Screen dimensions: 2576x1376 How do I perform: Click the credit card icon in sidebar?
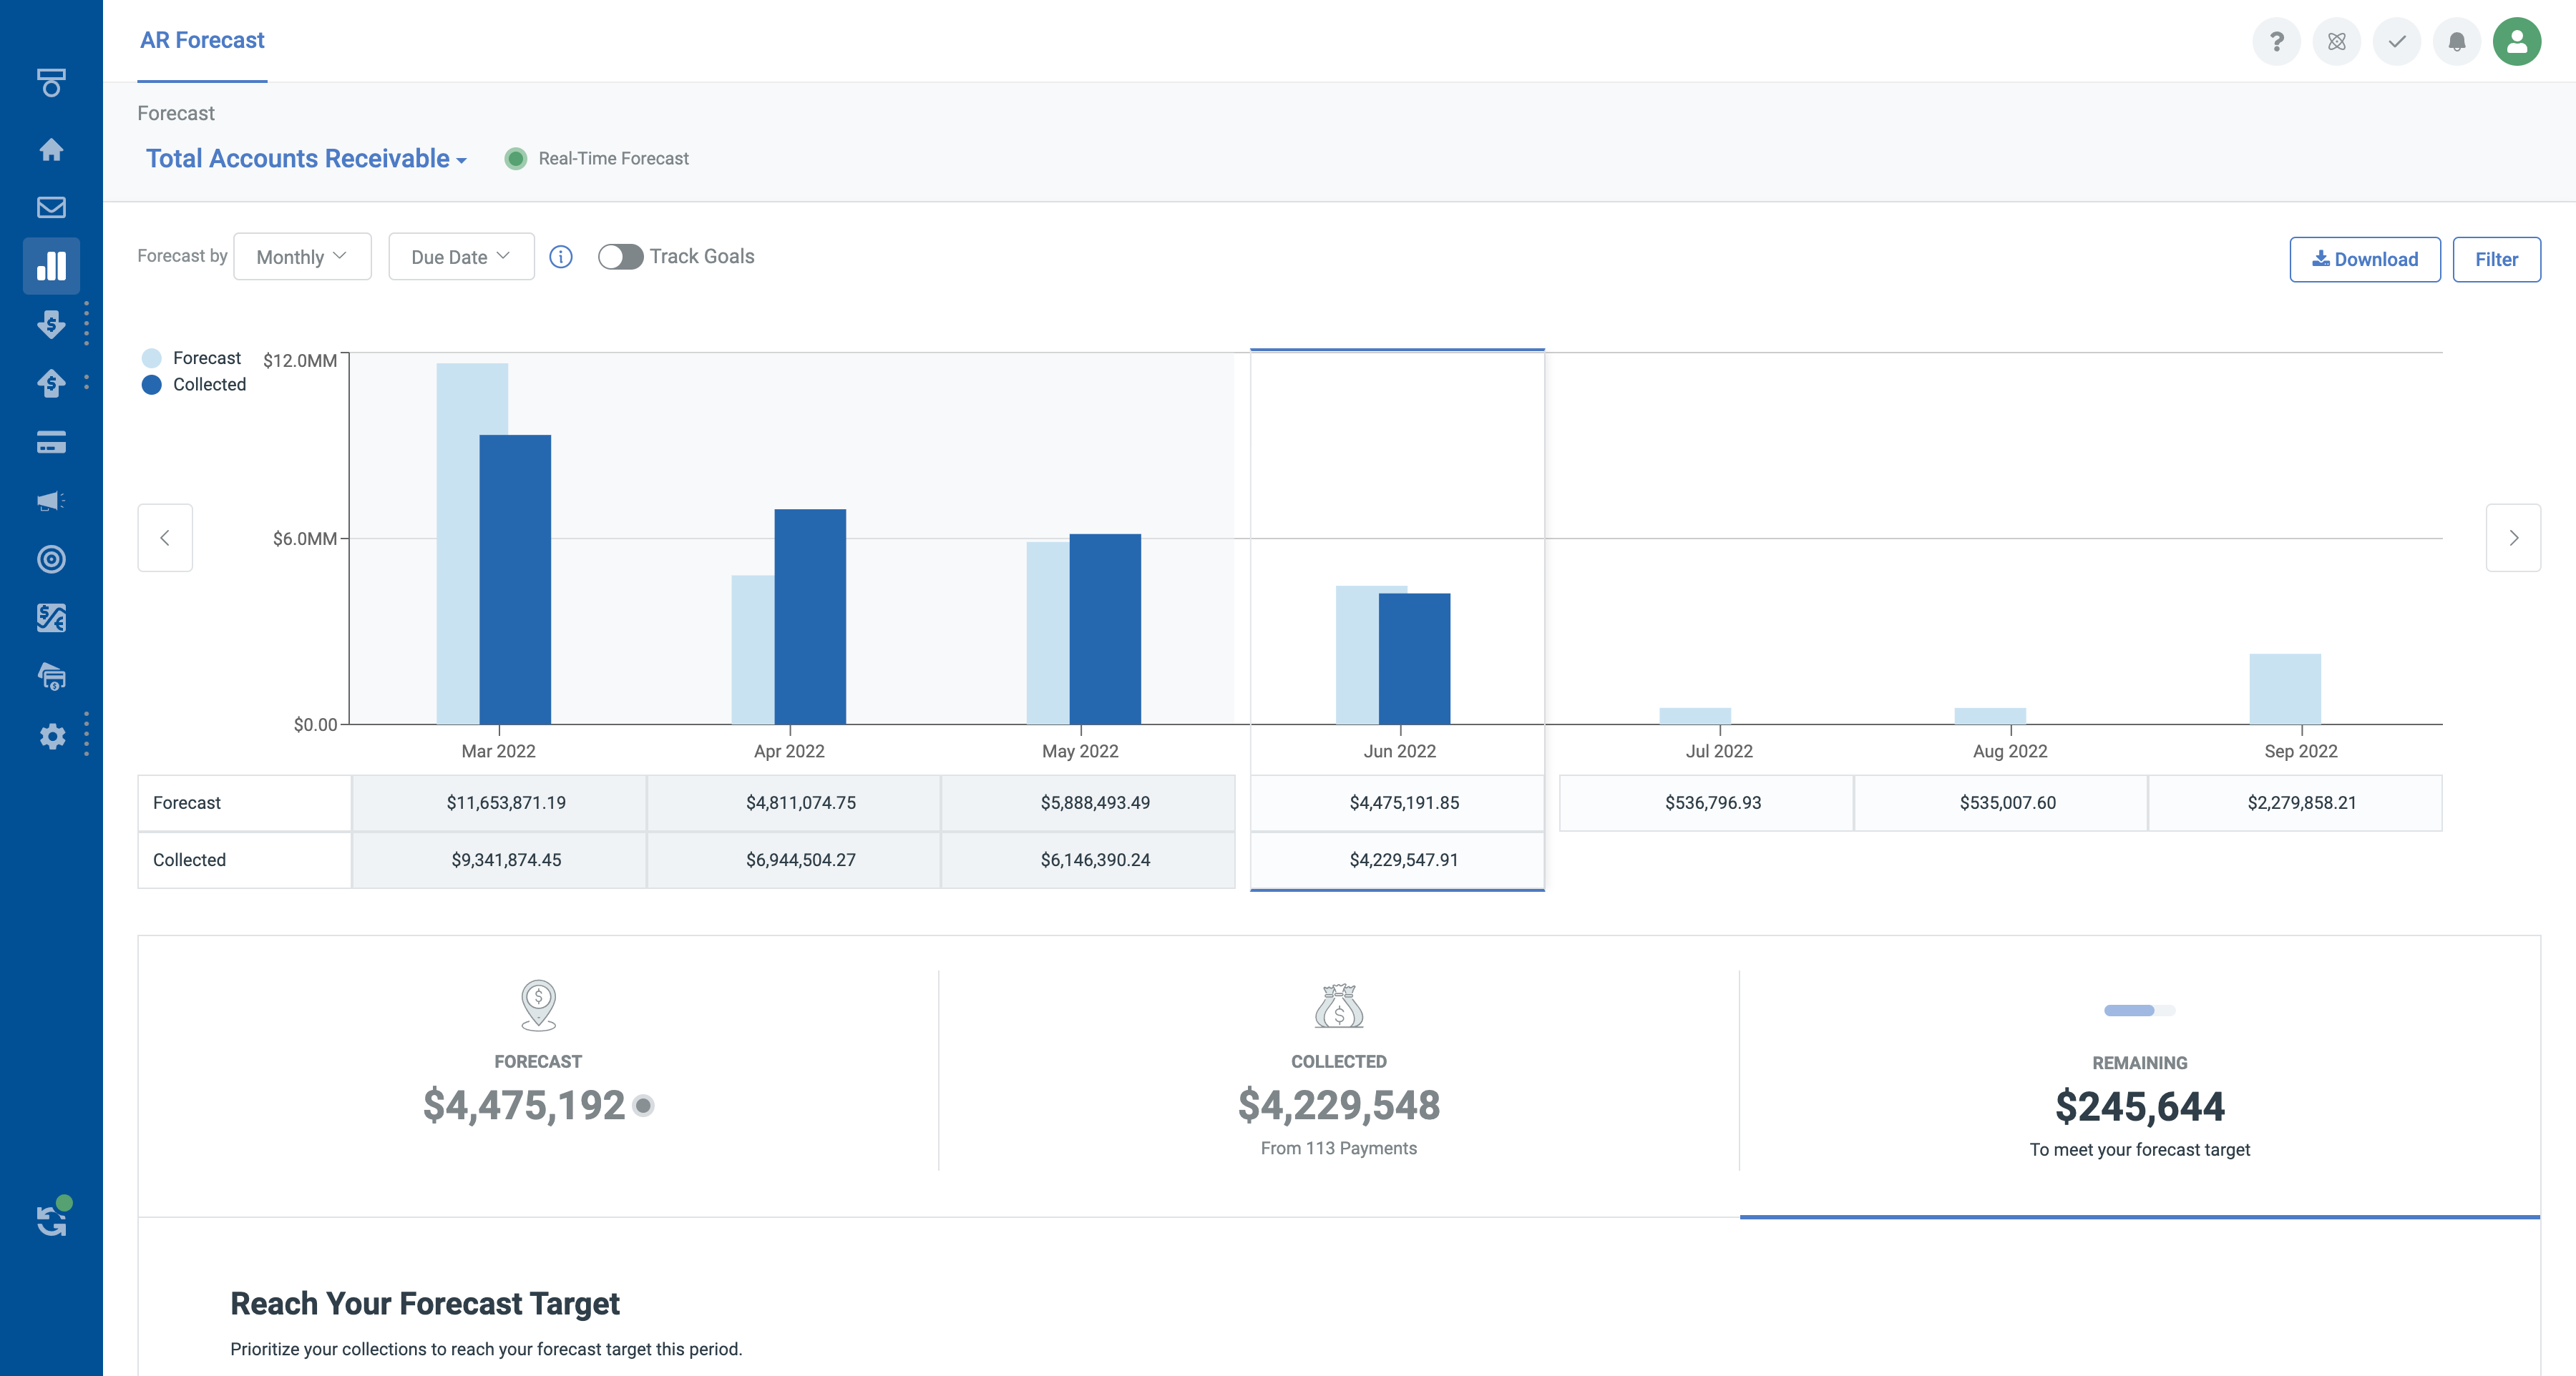51,443
